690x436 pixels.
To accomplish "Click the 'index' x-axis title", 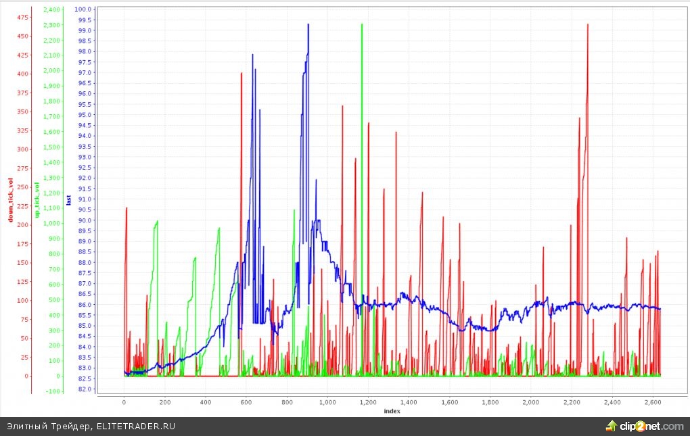I will 392,411.
